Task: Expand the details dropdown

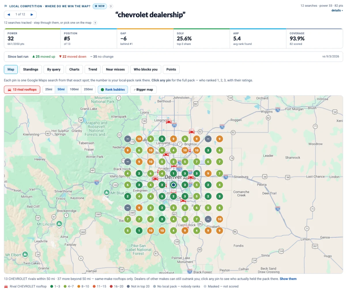Action: (337, 10)
